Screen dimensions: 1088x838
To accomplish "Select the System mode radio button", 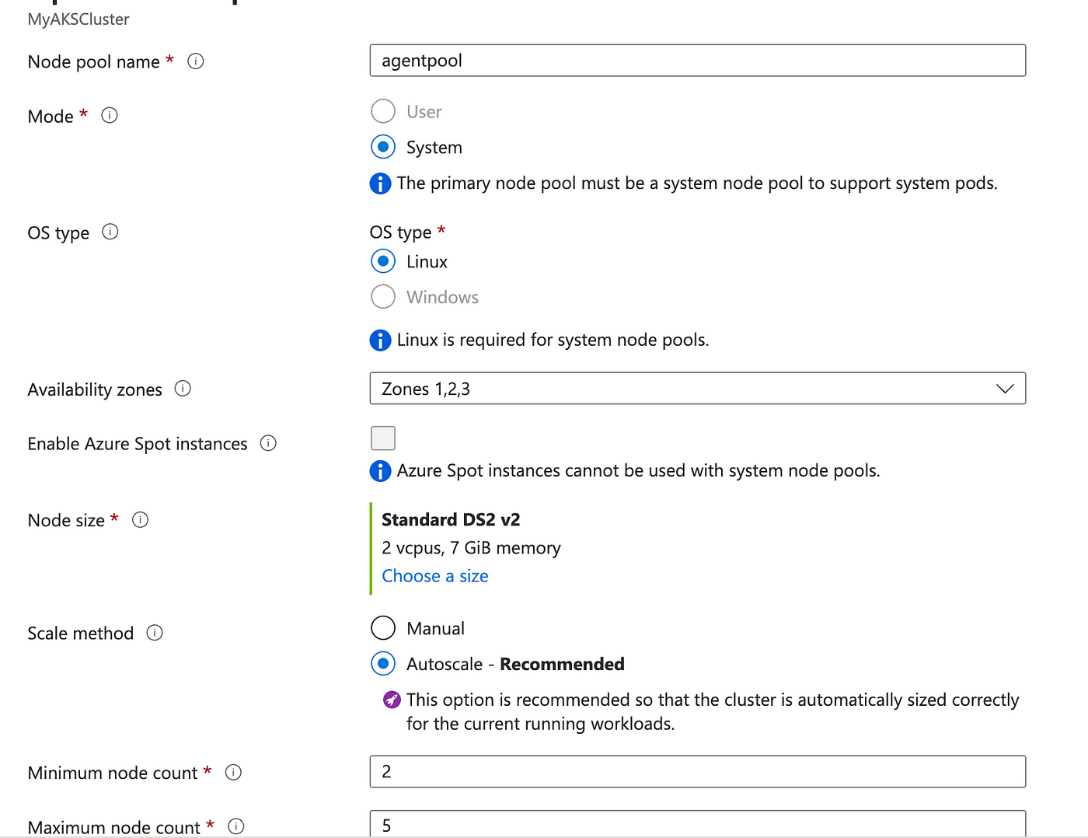I will pyautogui.click(x=383, y=147).
